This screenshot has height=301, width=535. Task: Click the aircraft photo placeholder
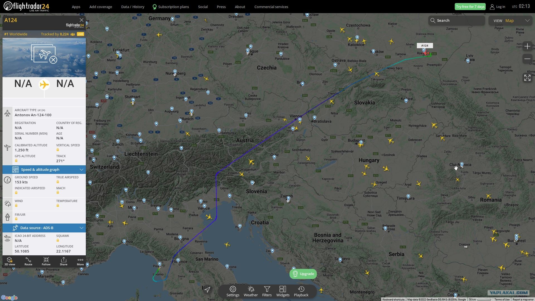(x=44, y=57)
